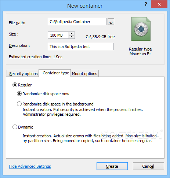Click the green safe container icon
Viewport: 170px width, 178px height.
[141, 29]
